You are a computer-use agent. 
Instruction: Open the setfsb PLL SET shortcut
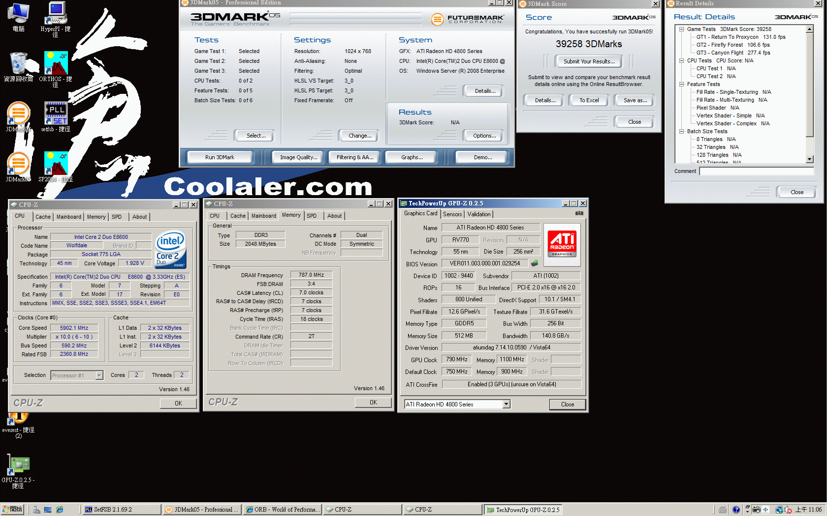coord(56,117)
